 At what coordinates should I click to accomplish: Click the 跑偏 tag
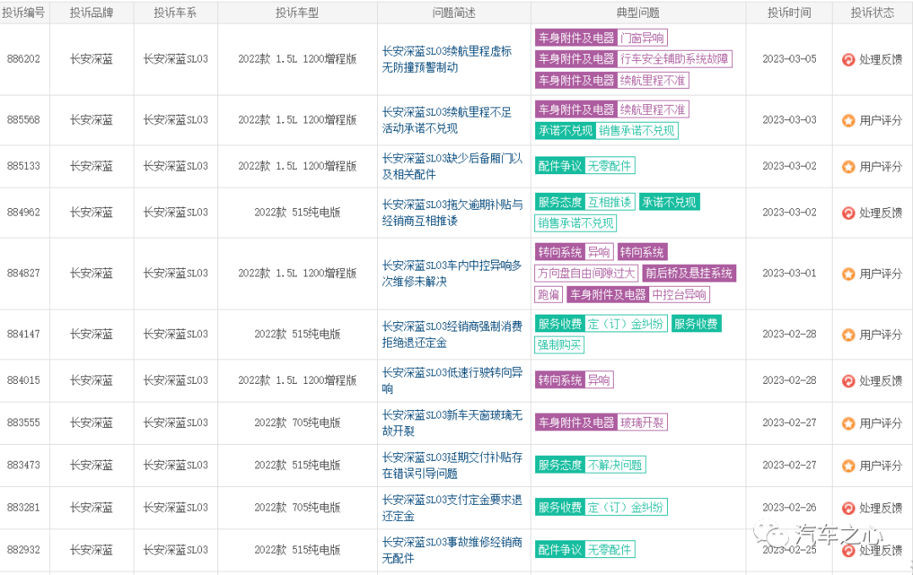tap(549, 295)
